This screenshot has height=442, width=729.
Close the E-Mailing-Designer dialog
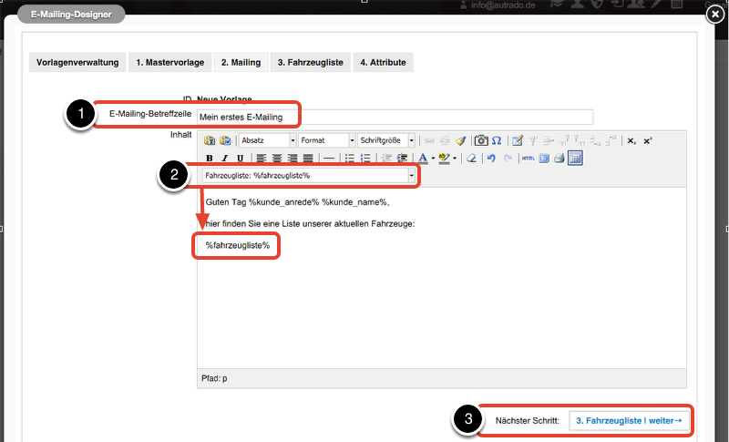pyautogui.click(x=715, y=14)
